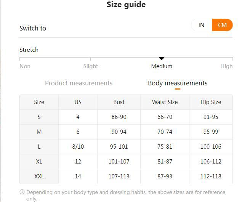247x202 pixels.
Task: Switch units to IN
Action: [201, 25]
